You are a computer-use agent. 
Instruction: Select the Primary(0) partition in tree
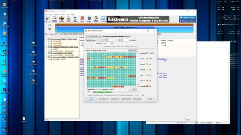point(56,41)
